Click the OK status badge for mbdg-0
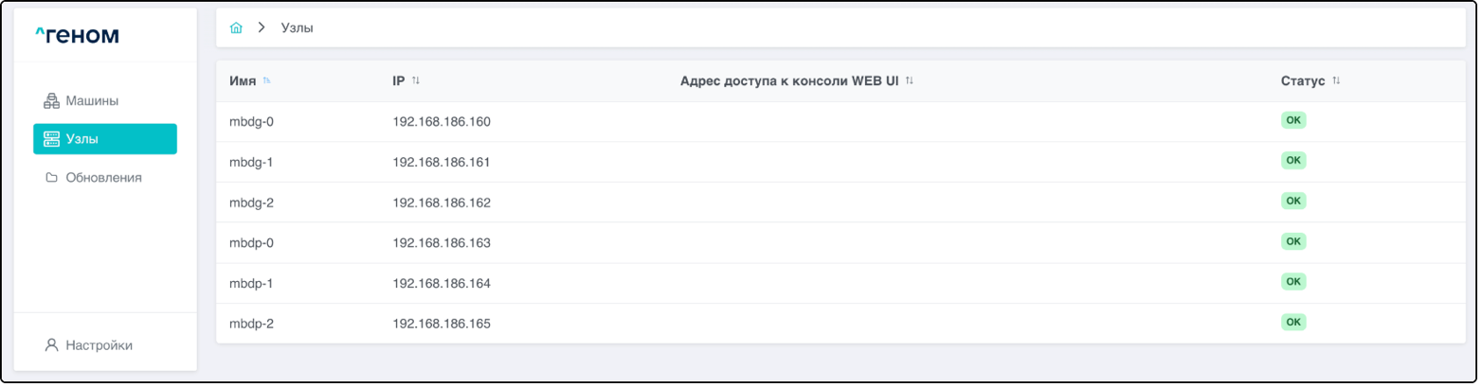The width and height of the screenshot is (1482, 387). point(1292,121)
